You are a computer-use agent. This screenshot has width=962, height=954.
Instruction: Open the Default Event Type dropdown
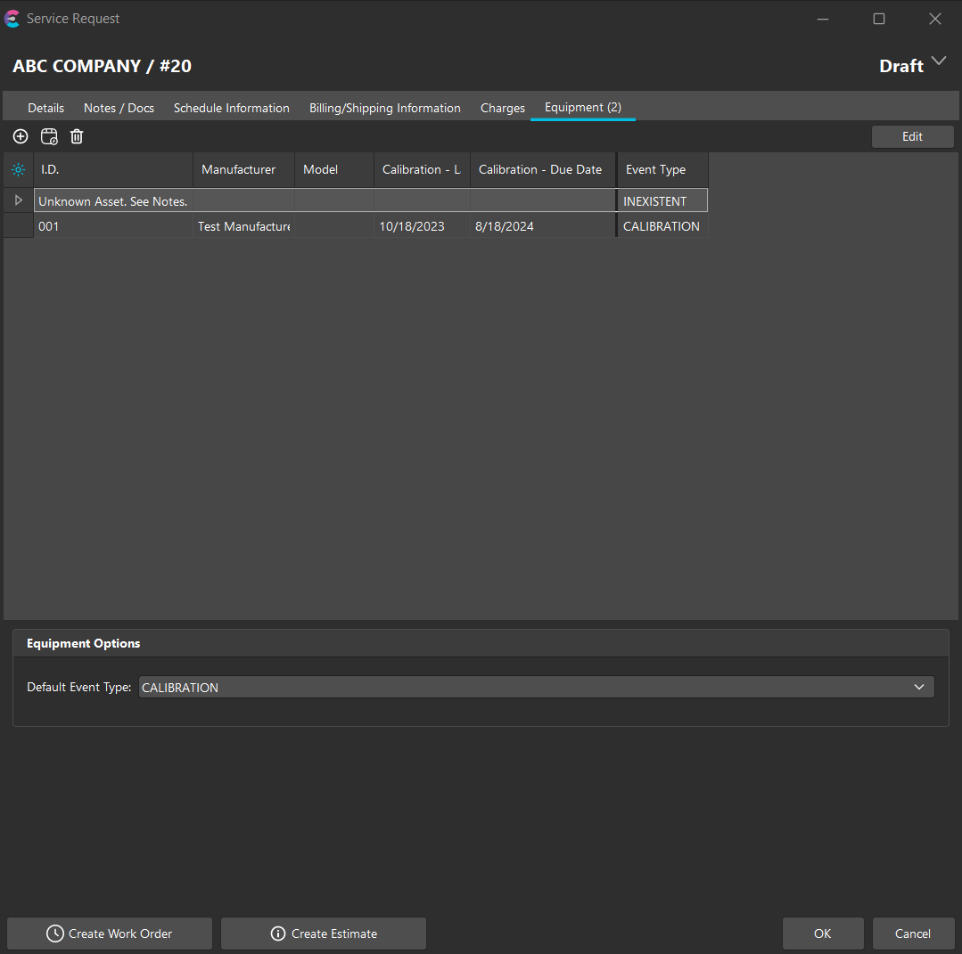pyautogui.click(x=919, y=687)
